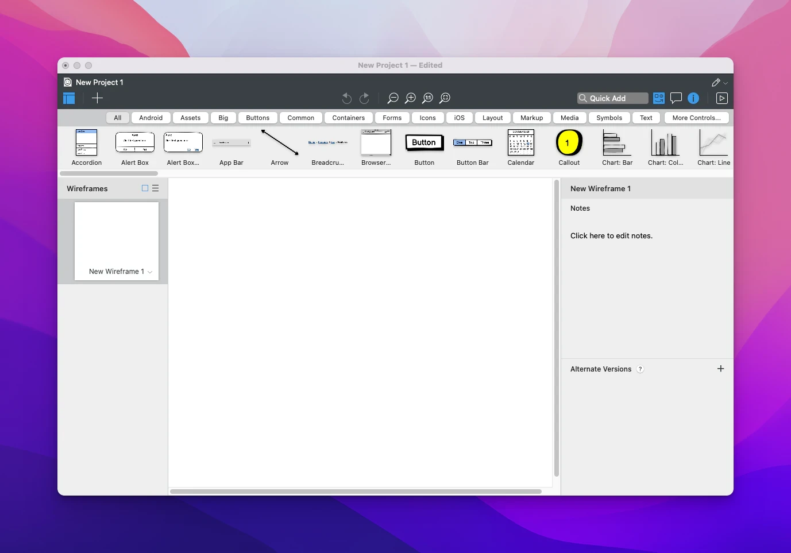
Task: Select the Markup category tab
Action: coord(531,118)
